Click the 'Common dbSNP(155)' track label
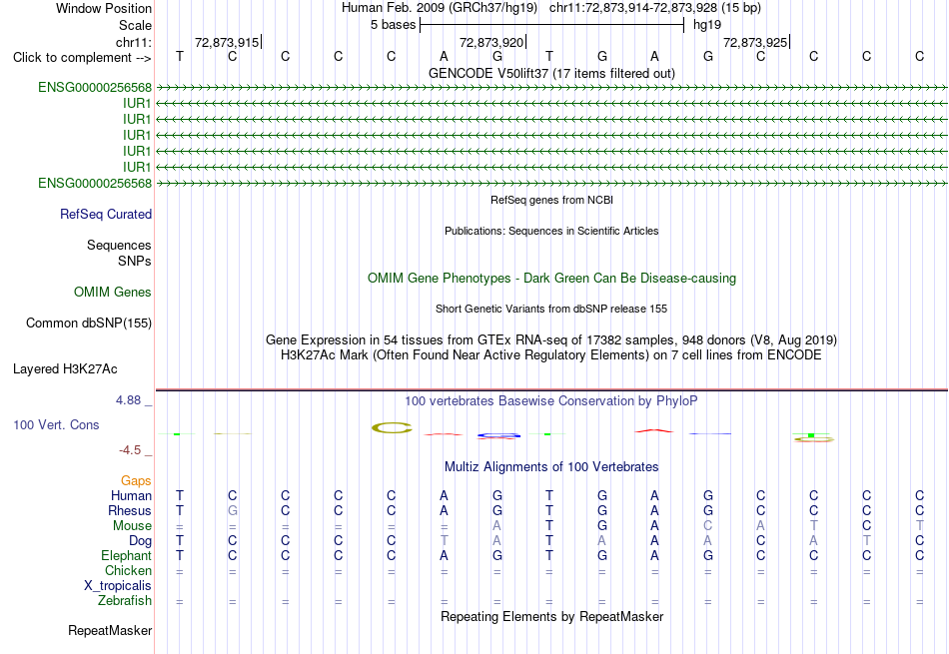949x654 pixels. pos(89,324)
